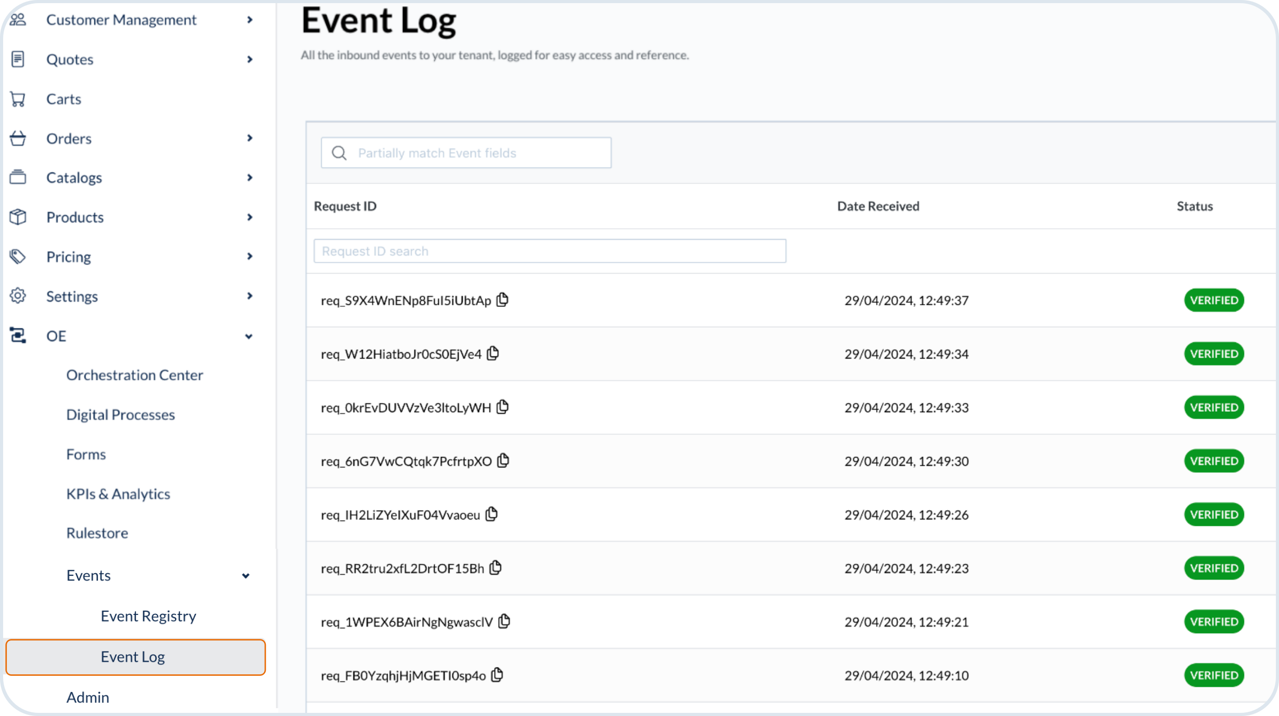Expand the Customer Management menu

tap(250, 20)
